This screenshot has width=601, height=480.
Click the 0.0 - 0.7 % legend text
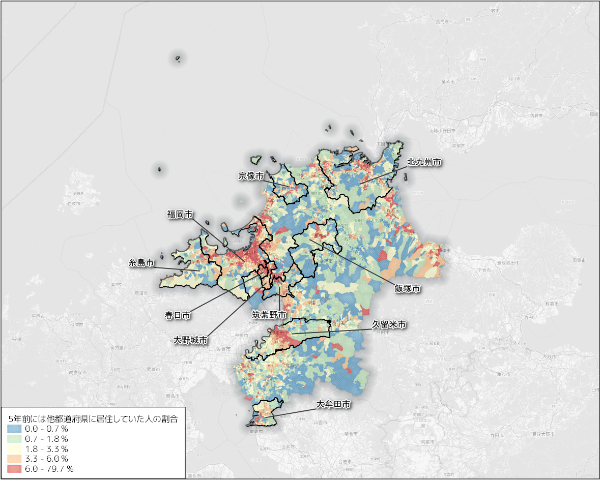tap(46, 429)
